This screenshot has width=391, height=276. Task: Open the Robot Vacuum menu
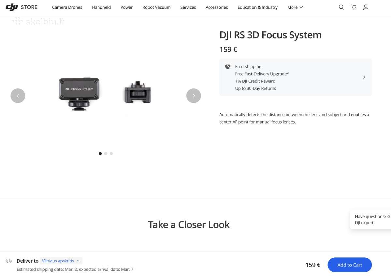[x=156, y=7]
